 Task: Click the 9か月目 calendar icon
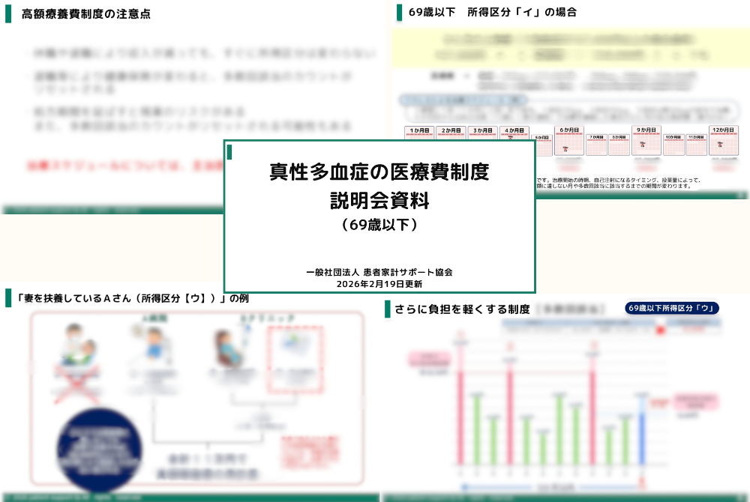646,141
